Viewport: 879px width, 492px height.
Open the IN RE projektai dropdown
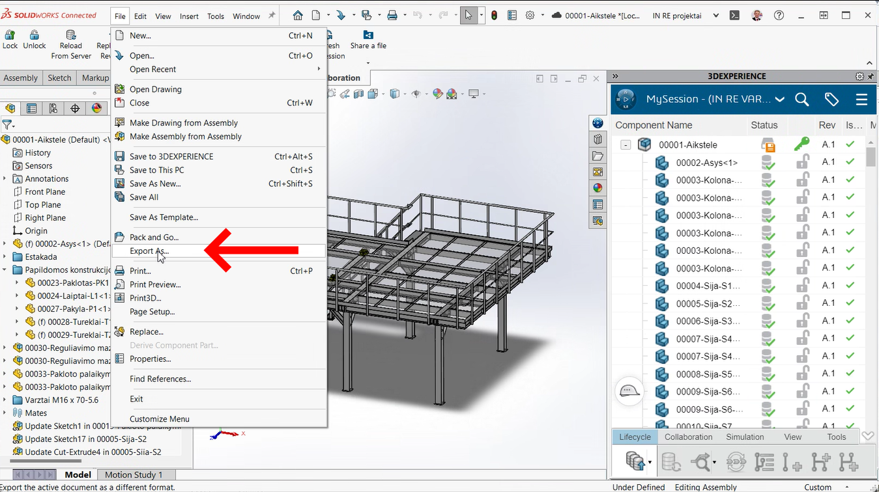716,16
